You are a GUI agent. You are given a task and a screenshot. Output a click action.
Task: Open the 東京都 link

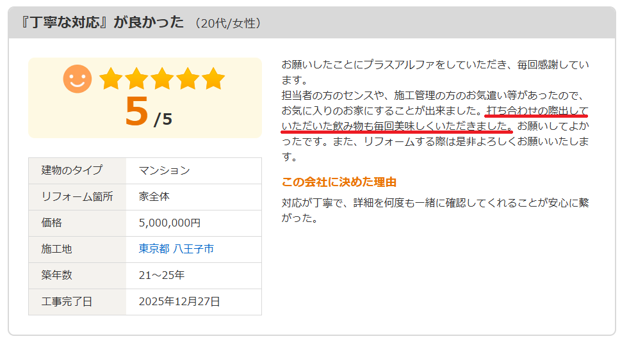click(154, 249)
